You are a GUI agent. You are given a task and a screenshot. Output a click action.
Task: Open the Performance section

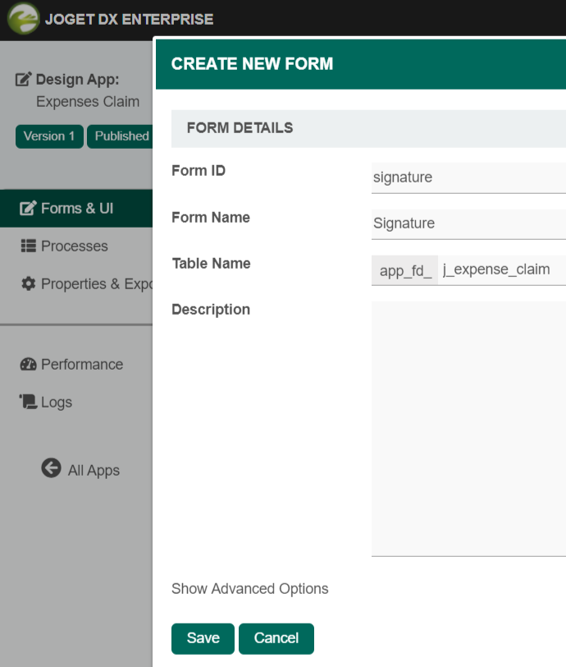point(81,365)
